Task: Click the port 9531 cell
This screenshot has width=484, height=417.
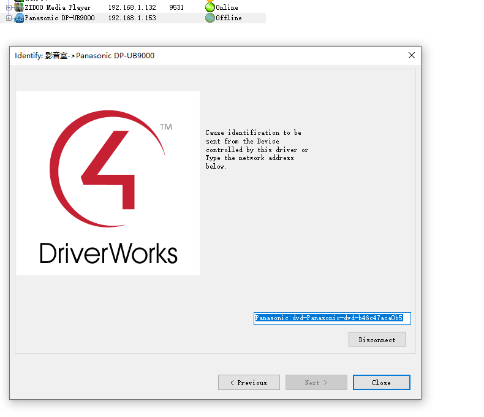Action: coord(178,7)
